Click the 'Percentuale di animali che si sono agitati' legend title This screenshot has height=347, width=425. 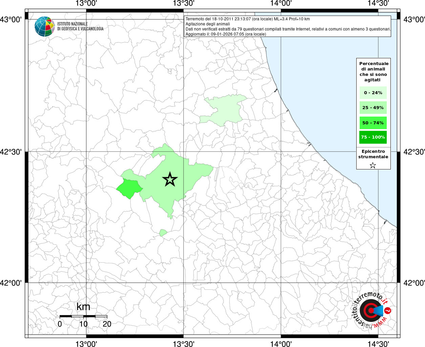pos(374,72)
